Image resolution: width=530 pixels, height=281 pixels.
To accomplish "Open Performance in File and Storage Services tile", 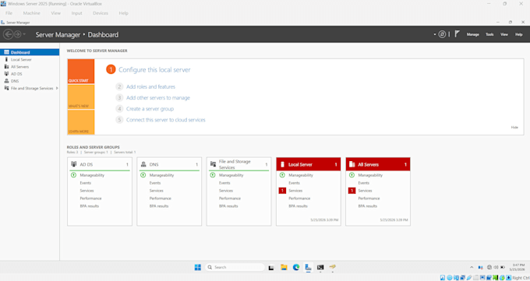I will 229,198.
